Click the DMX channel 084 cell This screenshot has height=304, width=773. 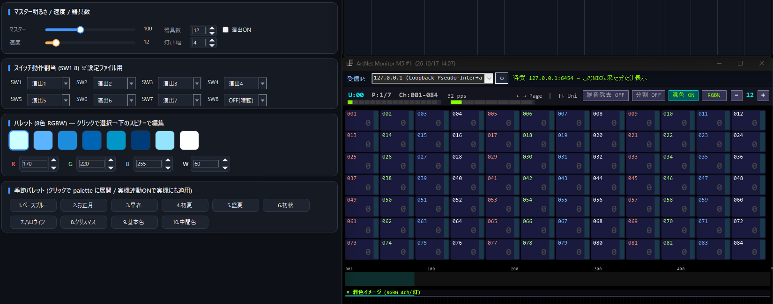click(x=748, y=249)
